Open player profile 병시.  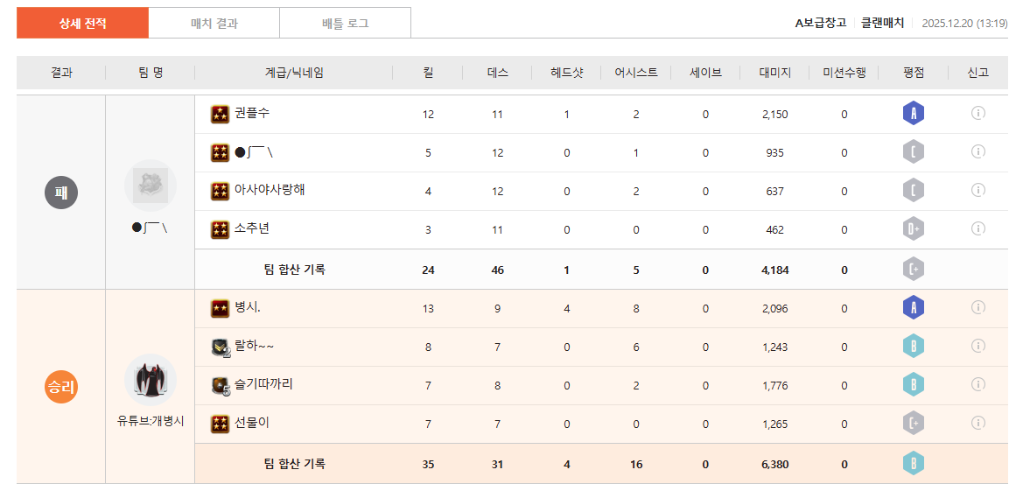(248, 308)
